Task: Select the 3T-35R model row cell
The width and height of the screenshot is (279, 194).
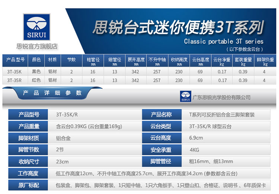Action: [15, 80]
